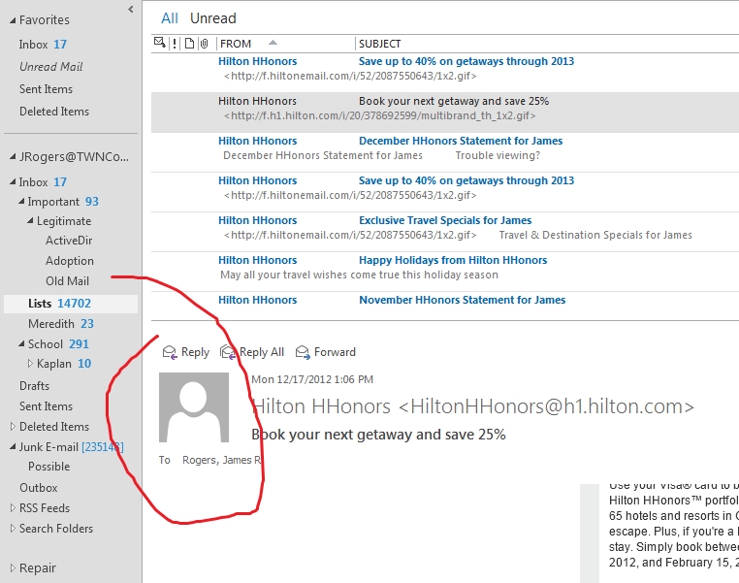
Task: Click the Mon 12/17/2012 1:06 PM date
Action: click(312, 379)
